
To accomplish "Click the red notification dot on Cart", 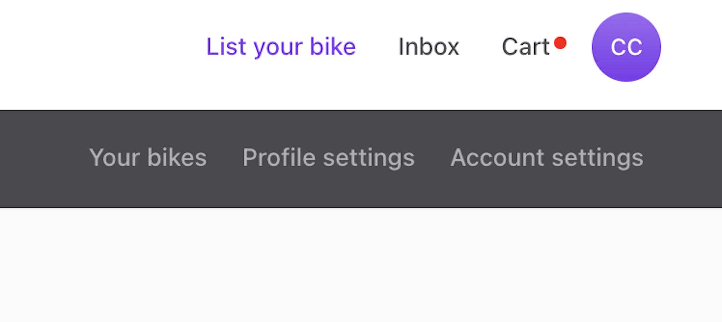I will tap(560, 43).
